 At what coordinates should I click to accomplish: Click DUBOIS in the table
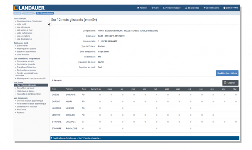55,95
